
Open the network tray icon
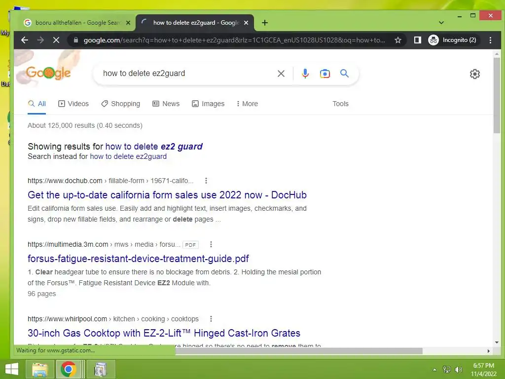[447, 370]
